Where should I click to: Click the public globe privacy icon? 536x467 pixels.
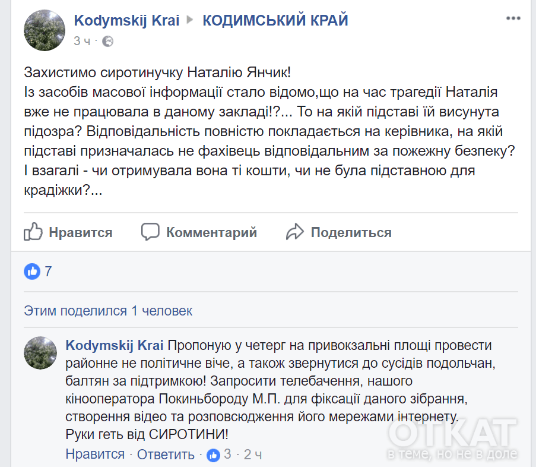[x=107, y=42]
